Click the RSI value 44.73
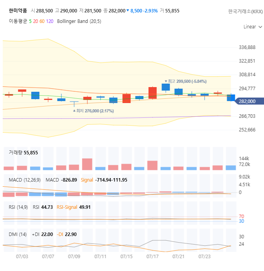Image resolution: width=264 pixels, height=271 pixels. [47, 207]
